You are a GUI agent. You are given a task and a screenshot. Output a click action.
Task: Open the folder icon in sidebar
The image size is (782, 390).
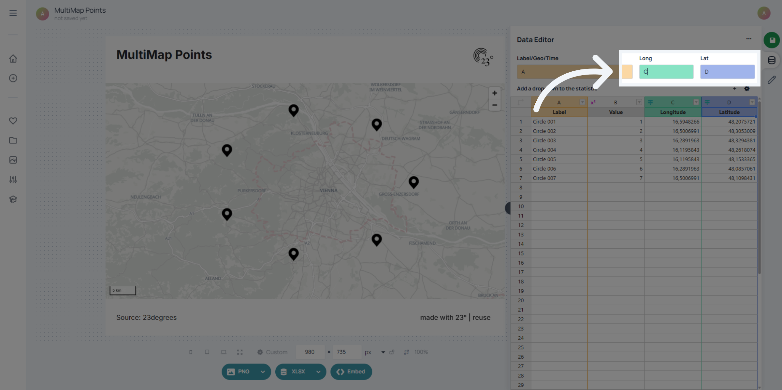[x=13, y=140]
